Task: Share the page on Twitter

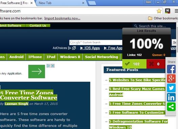Action: [x=171, y=88]
